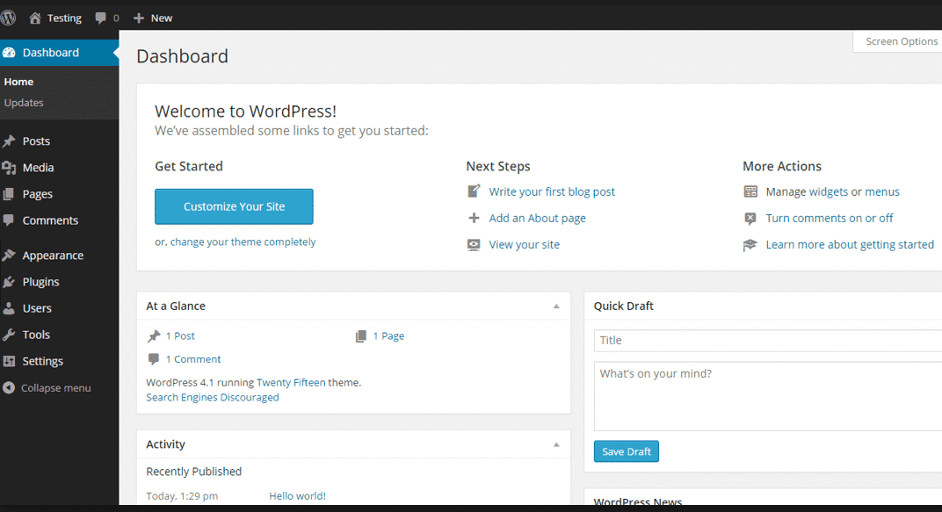Viewport: 942px width, 512px height.
Task: Open the Media menu
Action: point(38,168)
